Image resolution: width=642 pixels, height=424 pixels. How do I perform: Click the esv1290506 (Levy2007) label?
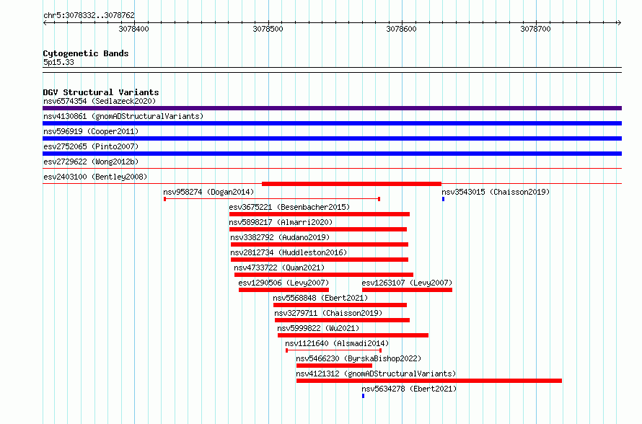(283, 283)
